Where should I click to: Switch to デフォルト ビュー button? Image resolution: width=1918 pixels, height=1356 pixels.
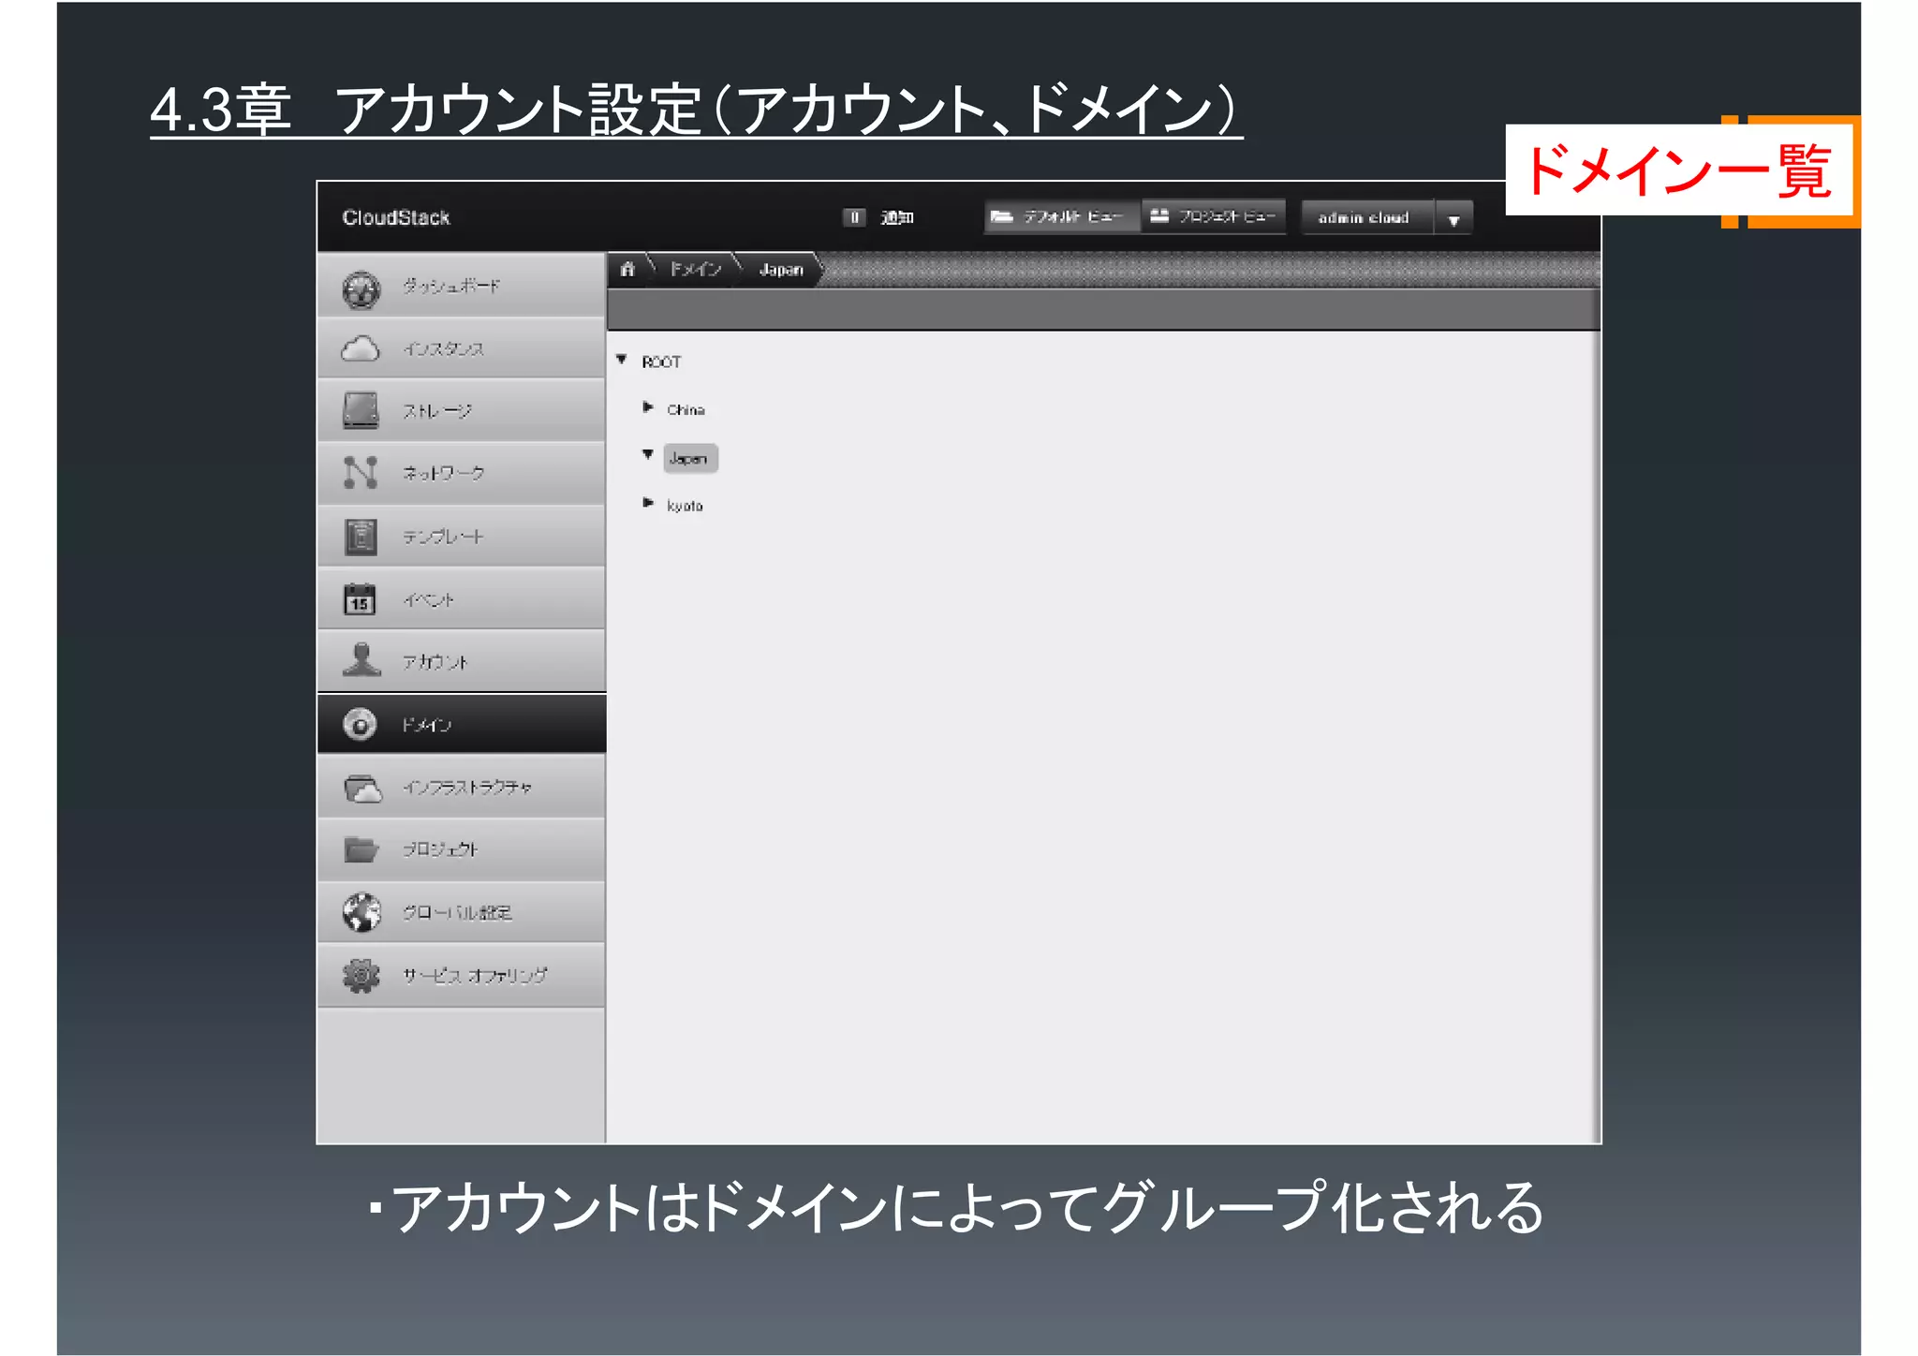1062,217
